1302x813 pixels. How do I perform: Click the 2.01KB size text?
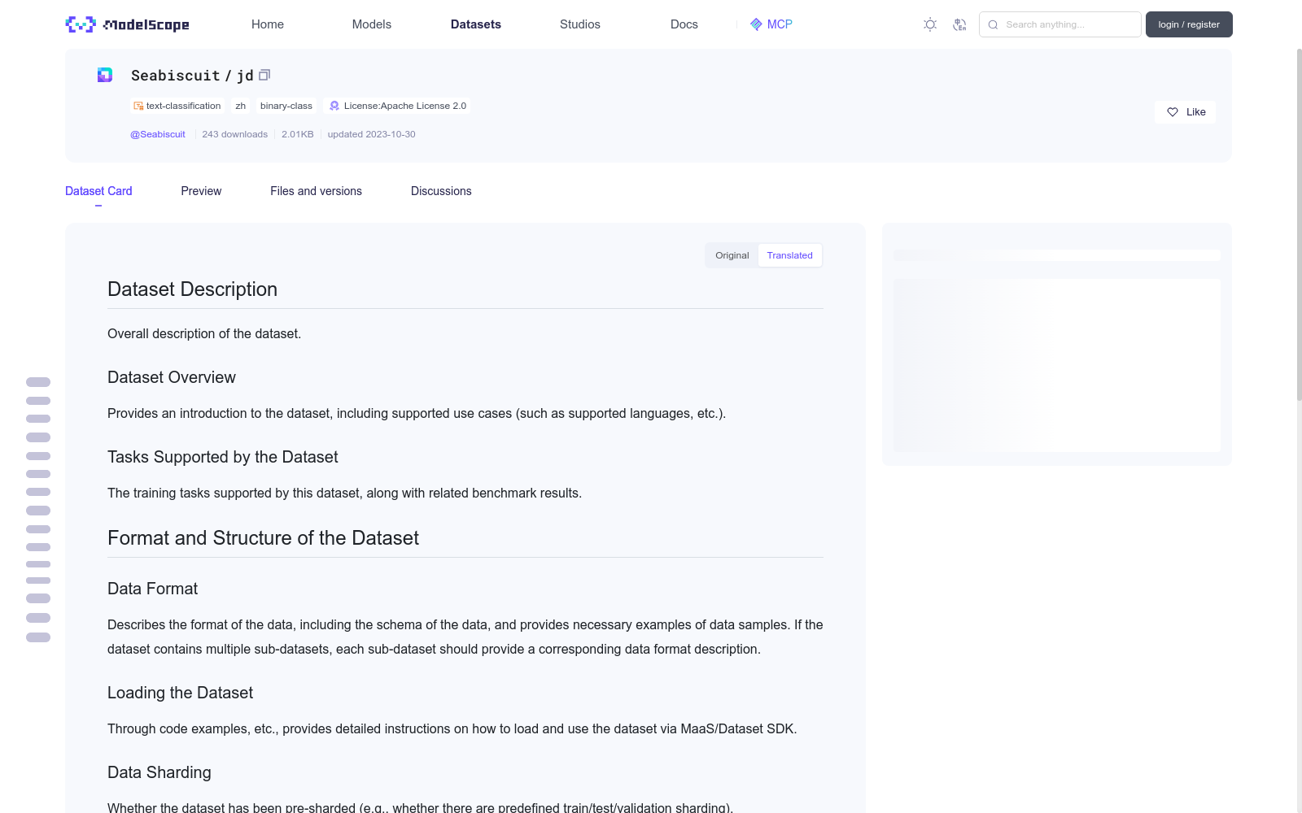[x=298, y=134]
